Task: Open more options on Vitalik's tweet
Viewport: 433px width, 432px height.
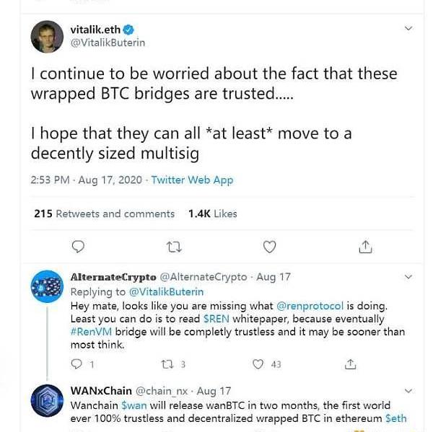Action: click(408, 29)
